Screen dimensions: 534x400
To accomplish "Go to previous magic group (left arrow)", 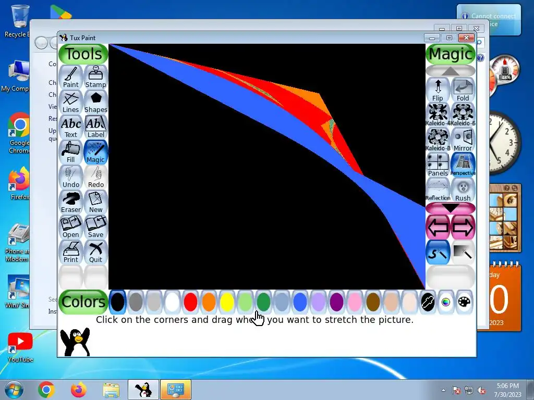I will 438,227.
